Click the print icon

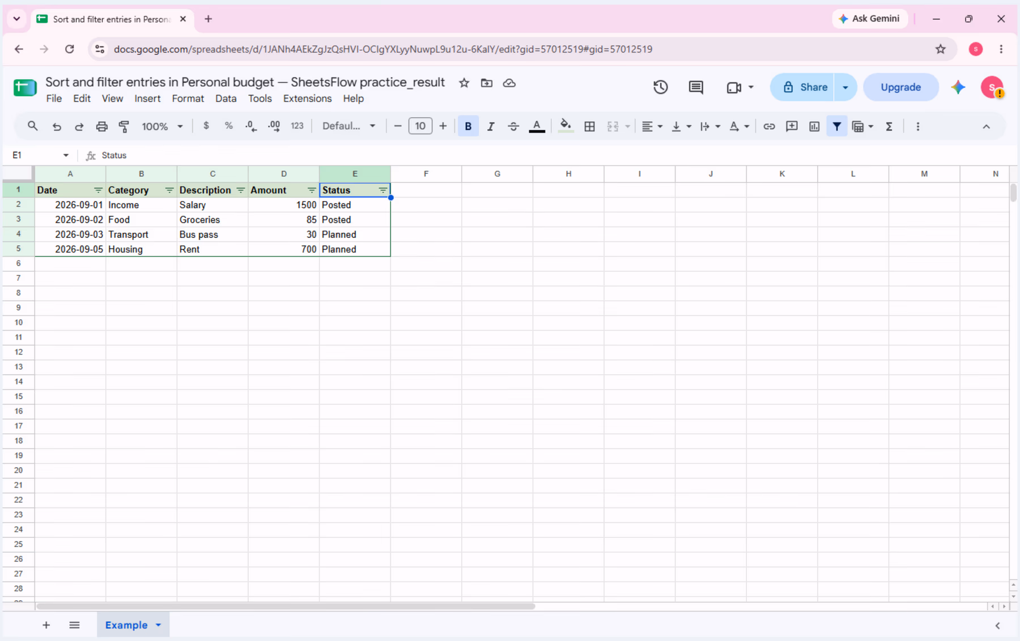tap(101, 126)
